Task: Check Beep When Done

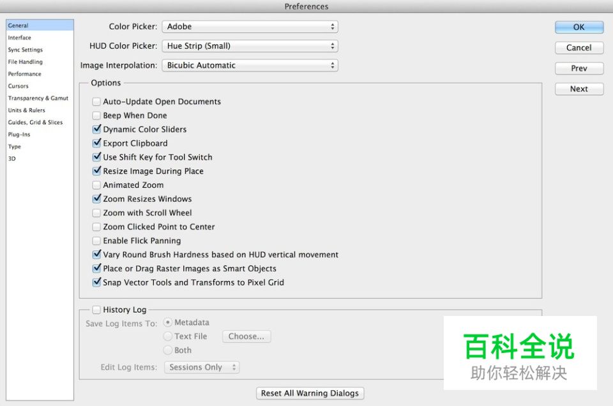Action: click(96, 116)
